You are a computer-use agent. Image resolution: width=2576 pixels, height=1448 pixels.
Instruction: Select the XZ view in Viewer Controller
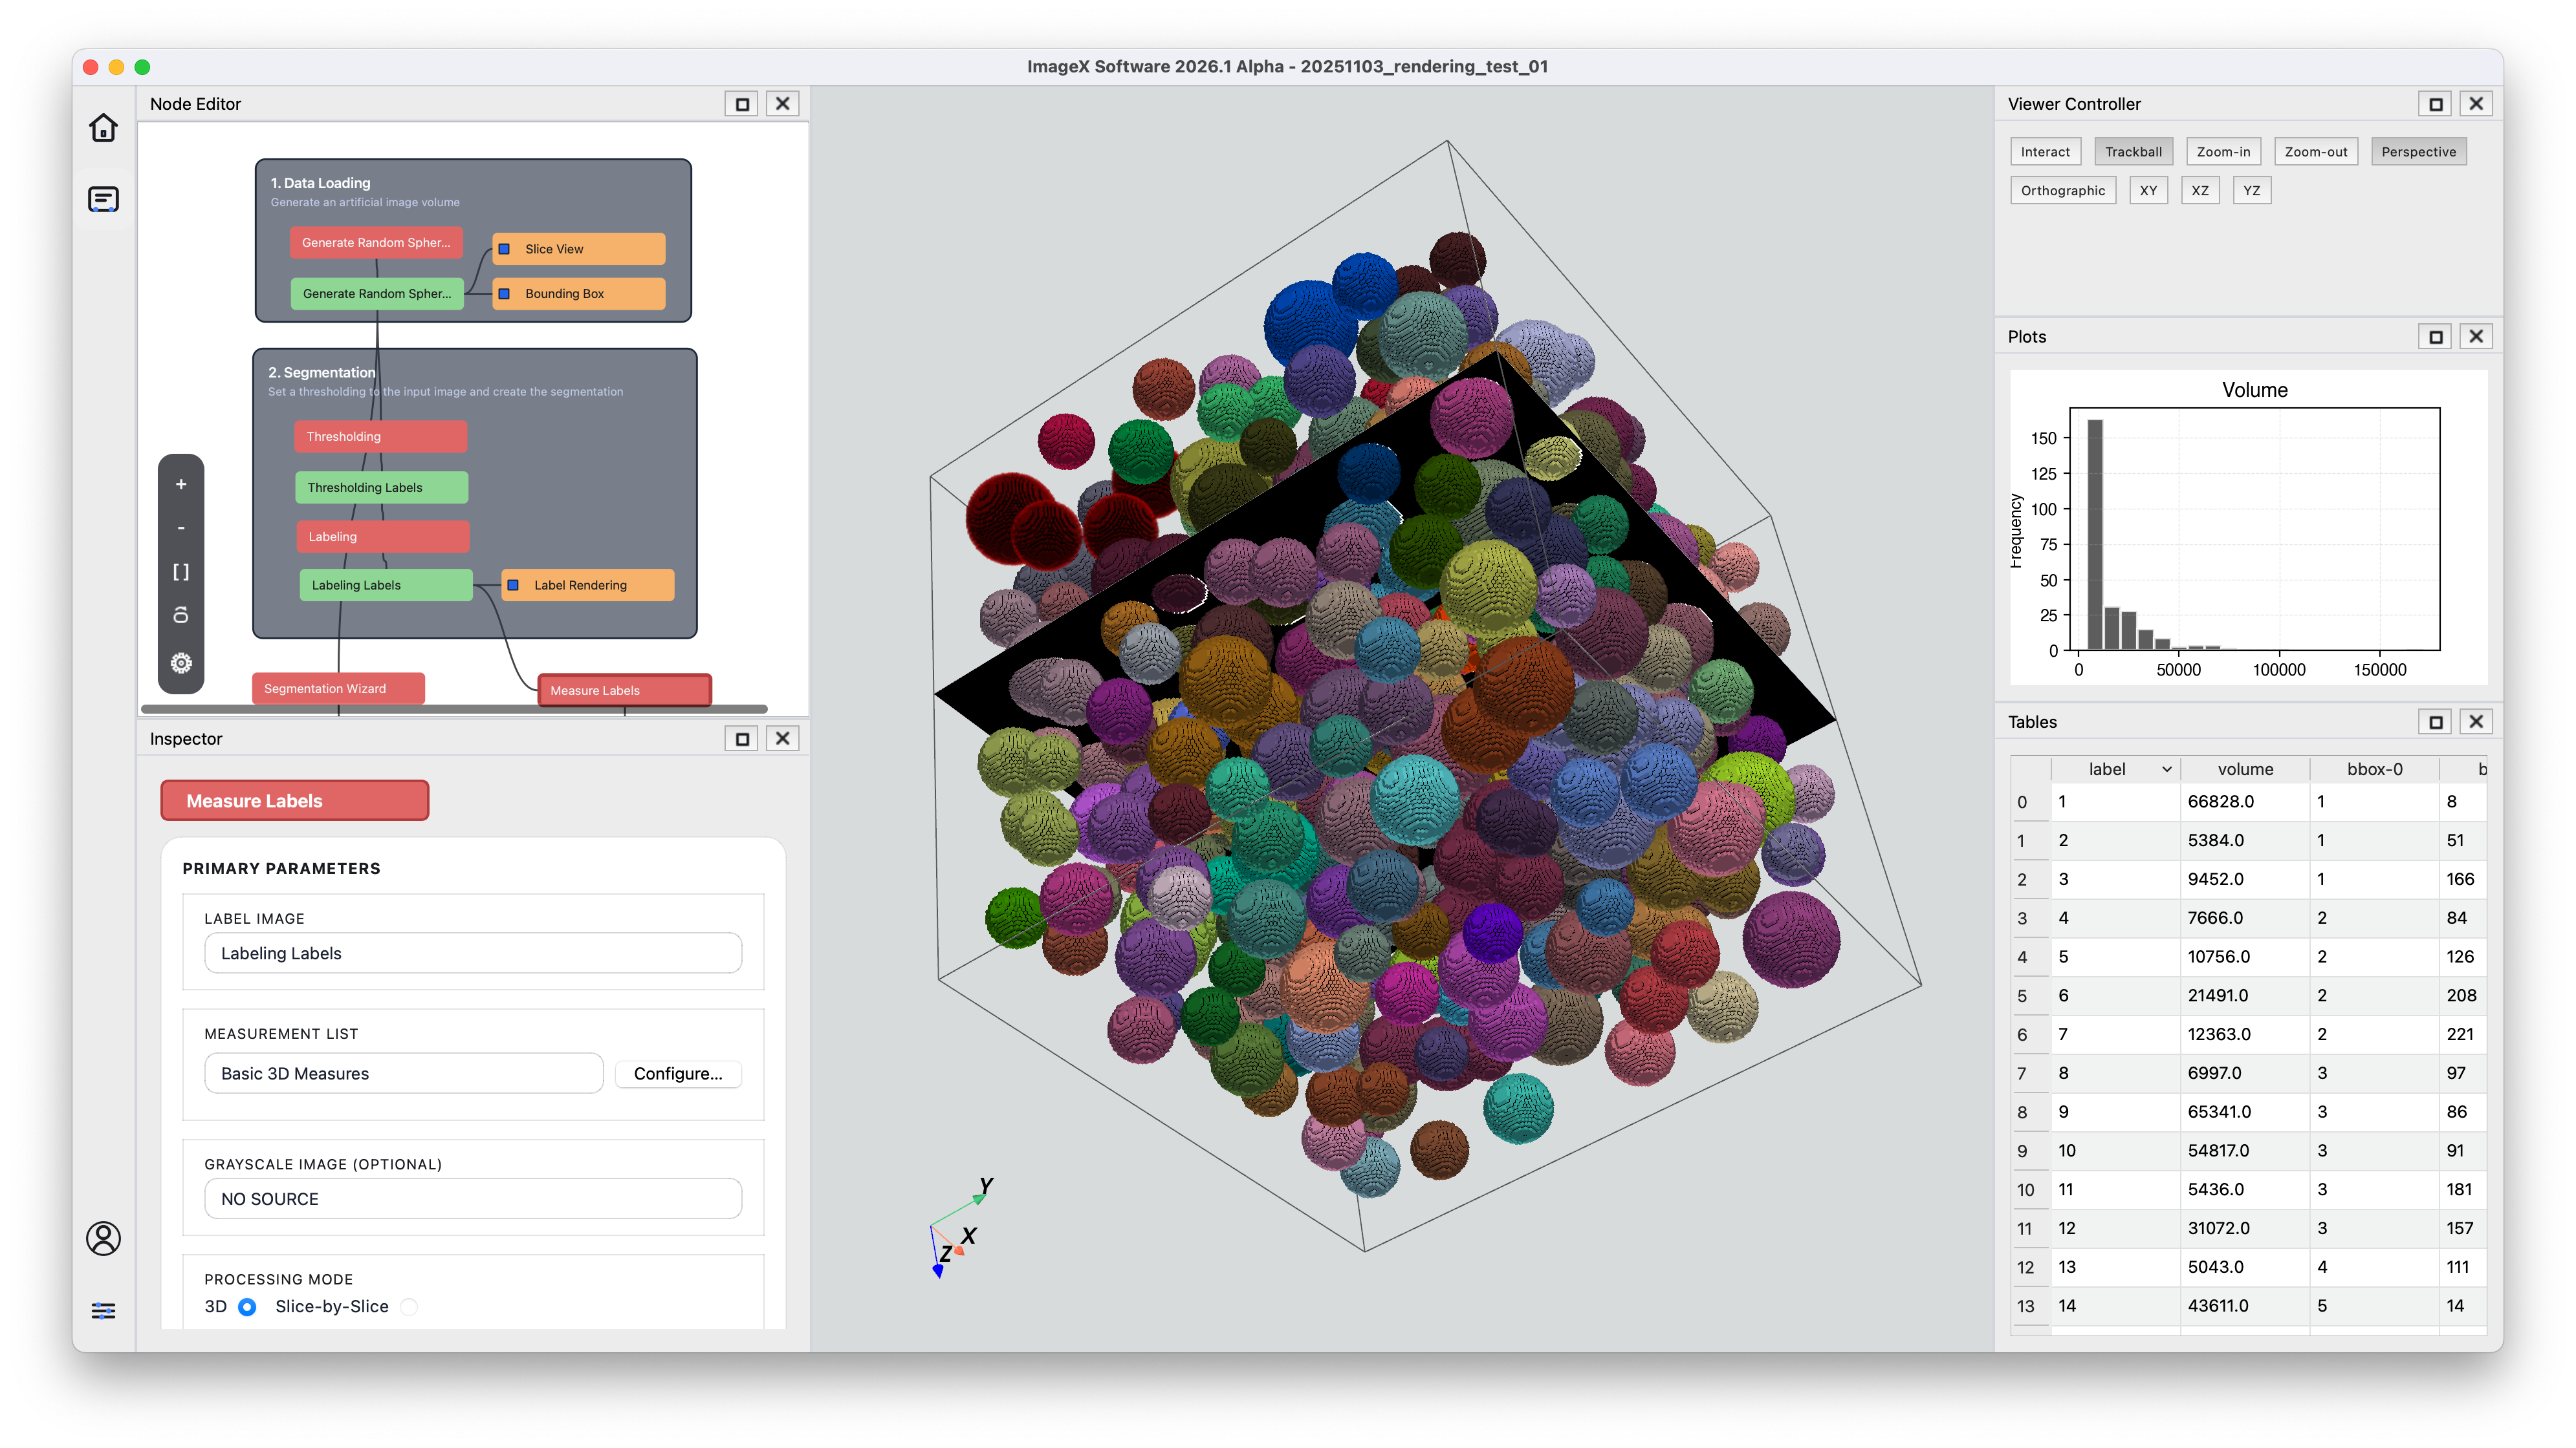(2199, 190)
